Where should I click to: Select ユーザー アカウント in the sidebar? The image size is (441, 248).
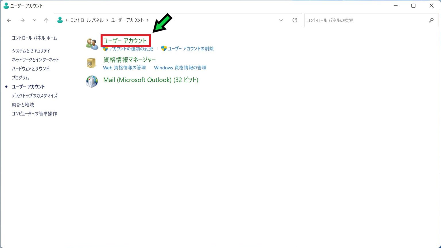[28, 87]
